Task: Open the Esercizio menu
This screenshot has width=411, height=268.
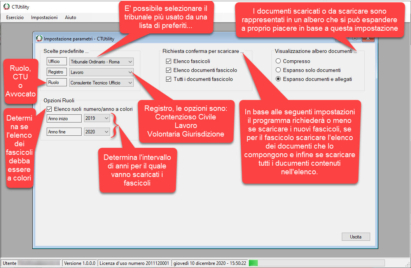Action: [x=15, y=18]
